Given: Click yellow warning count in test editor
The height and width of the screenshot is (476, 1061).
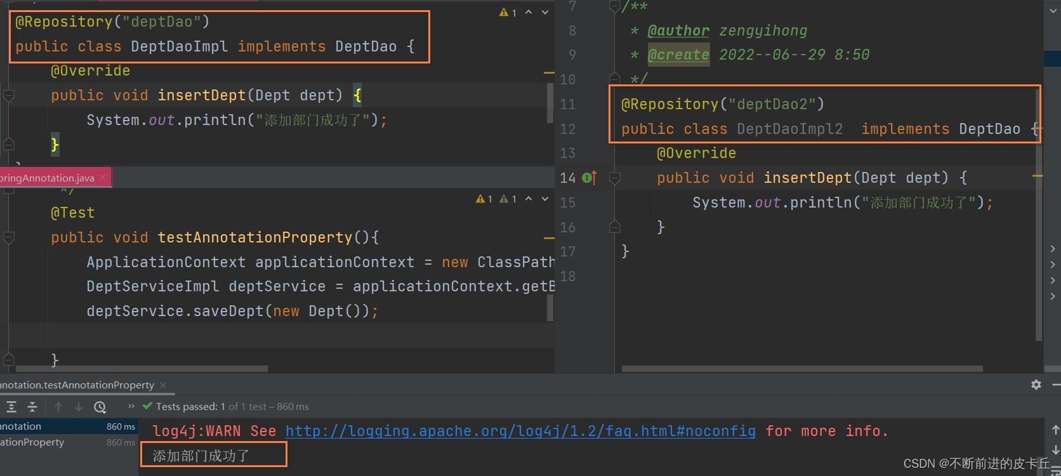Looking at the screenshot, I should pos(484,199).
